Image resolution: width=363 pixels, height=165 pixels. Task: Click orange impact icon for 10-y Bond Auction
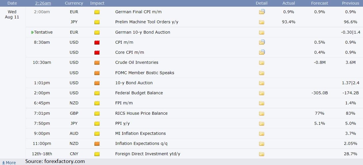(97, 83)
